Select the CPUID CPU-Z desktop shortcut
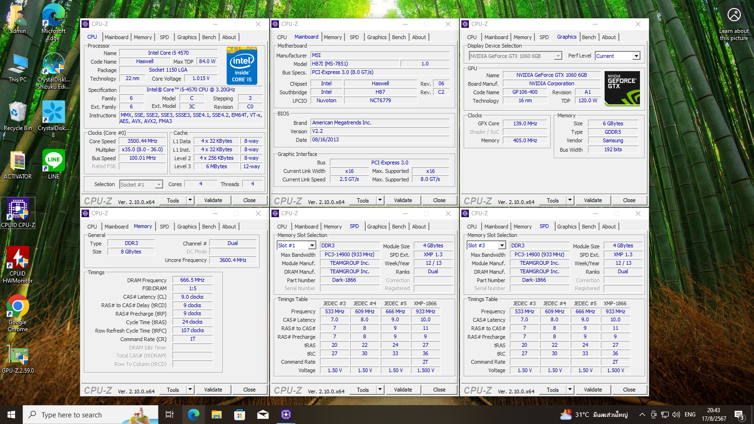Screen dimensions: 754x424 pos(18,213)
